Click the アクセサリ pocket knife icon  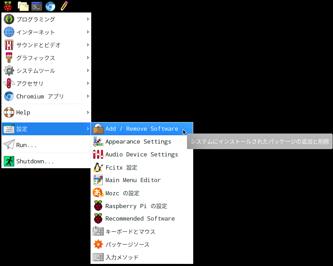(x=9, y=83)
